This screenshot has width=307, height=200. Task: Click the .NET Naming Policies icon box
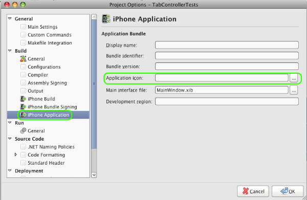23,147
